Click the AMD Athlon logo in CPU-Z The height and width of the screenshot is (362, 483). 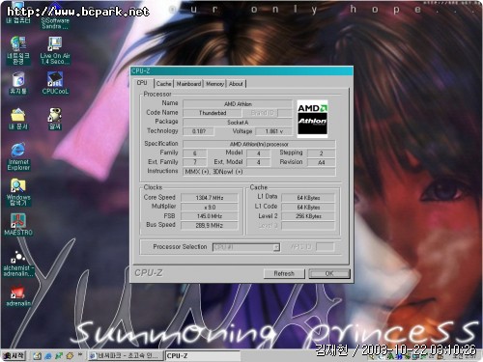pos(312,119)
